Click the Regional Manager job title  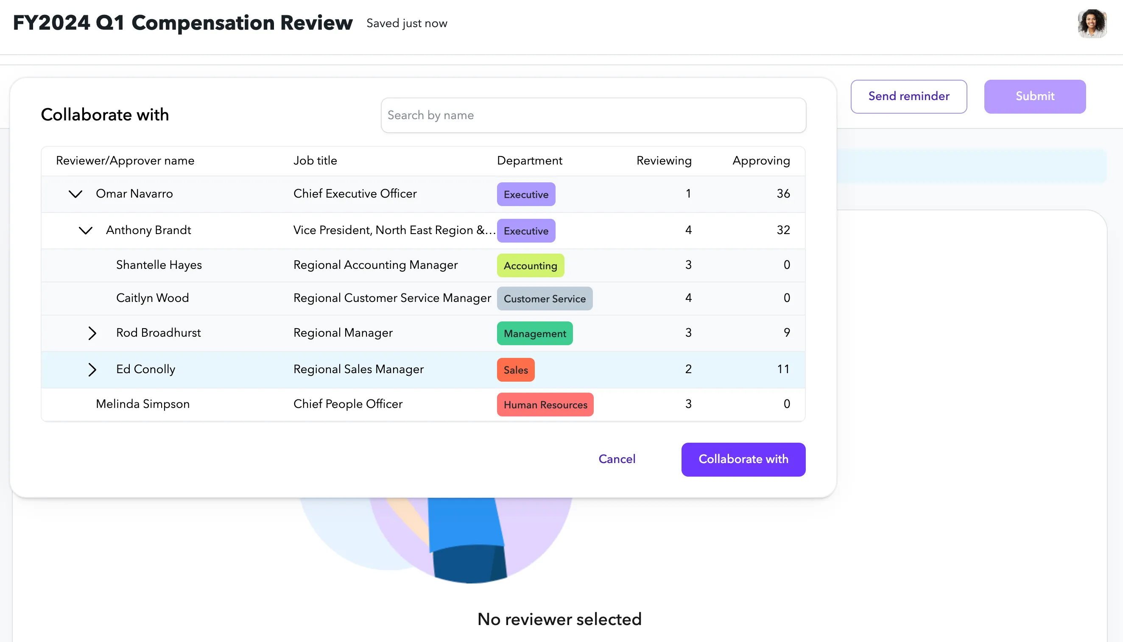point(343,333)
